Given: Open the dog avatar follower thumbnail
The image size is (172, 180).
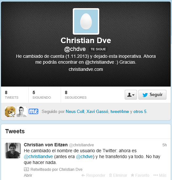Looking at the screenshot, I should coord(10,112).
